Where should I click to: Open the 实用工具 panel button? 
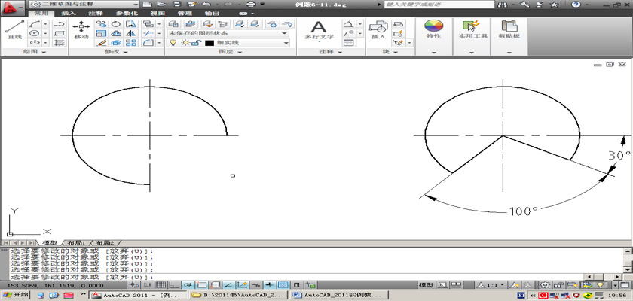click(472, 29)
